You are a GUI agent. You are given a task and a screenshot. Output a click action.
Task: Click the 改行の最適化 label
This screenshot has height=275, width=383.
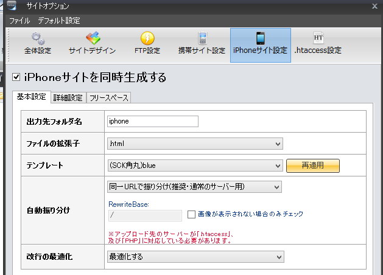tap(49, 257)
